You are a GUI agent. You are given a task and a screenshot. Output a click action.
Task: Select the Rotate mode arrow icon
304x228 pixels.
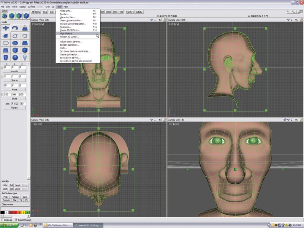pos(16,28)
